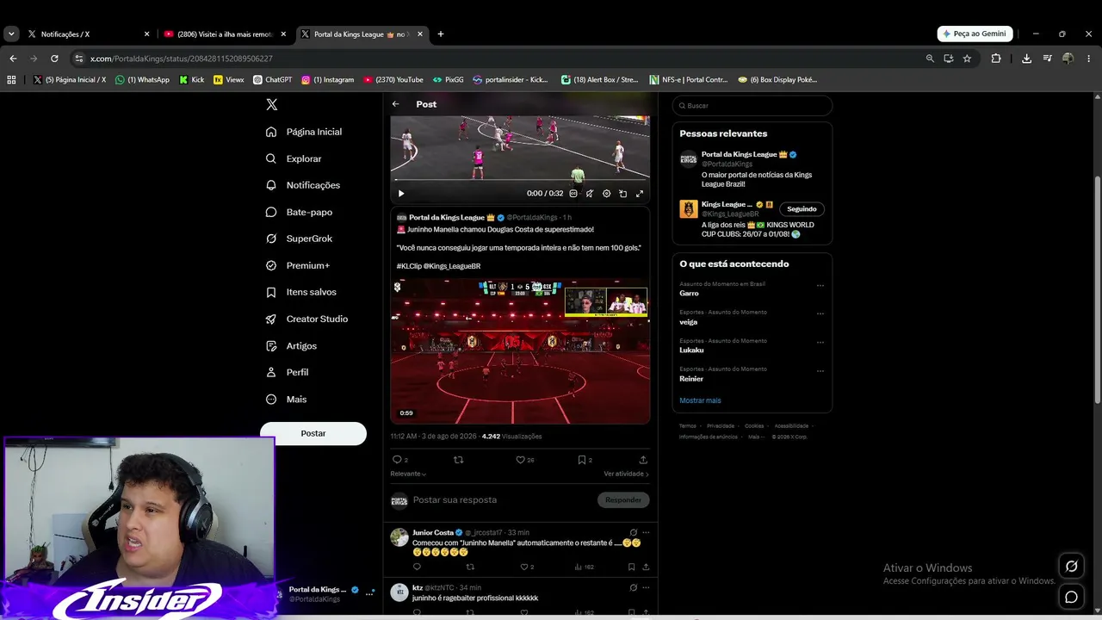Like the main post
This screenshot has width=1102, height=620.
point(524,460)
